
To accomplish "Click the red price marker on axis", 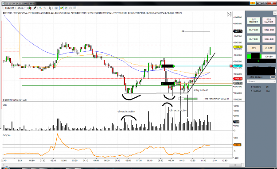I will [238, 78].
